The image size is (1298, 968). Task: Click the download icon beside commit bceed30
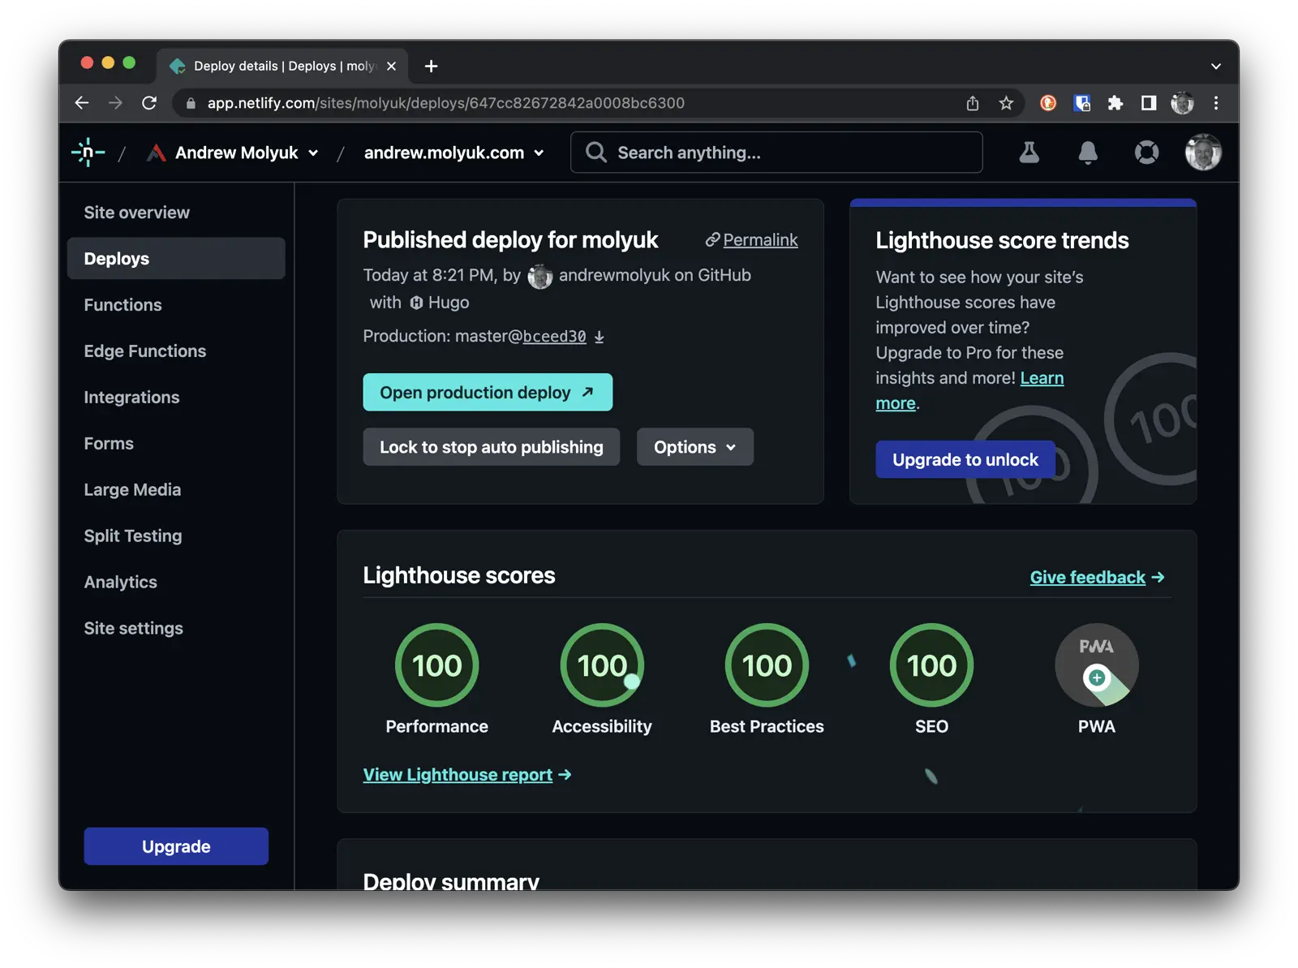tap(600, 337)
